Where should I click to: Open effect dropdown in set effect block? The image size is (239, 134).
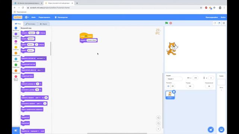(39, 103)
